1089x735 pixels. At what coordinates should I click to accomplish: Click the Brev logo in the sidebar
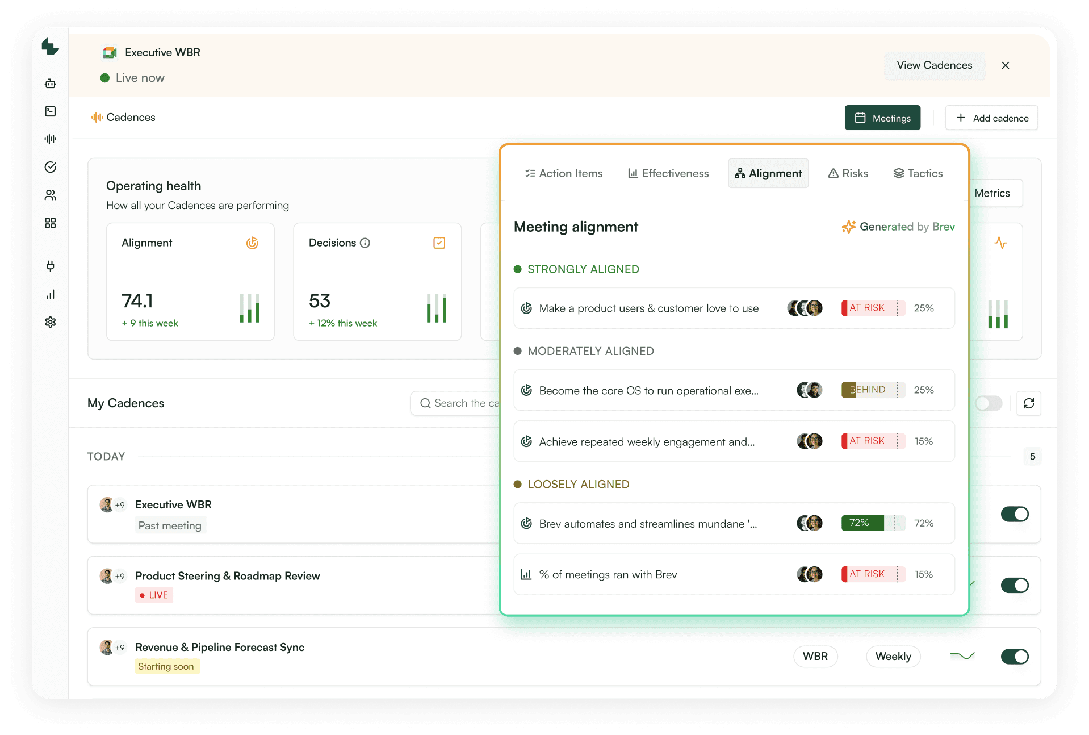(x=50, y=47)
